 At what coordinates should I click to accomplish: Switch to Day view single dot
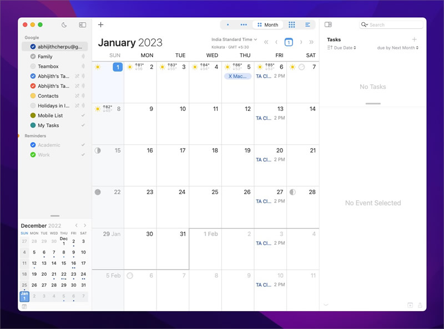228,24
